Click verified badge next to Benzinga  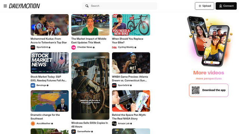coord(47,85)
